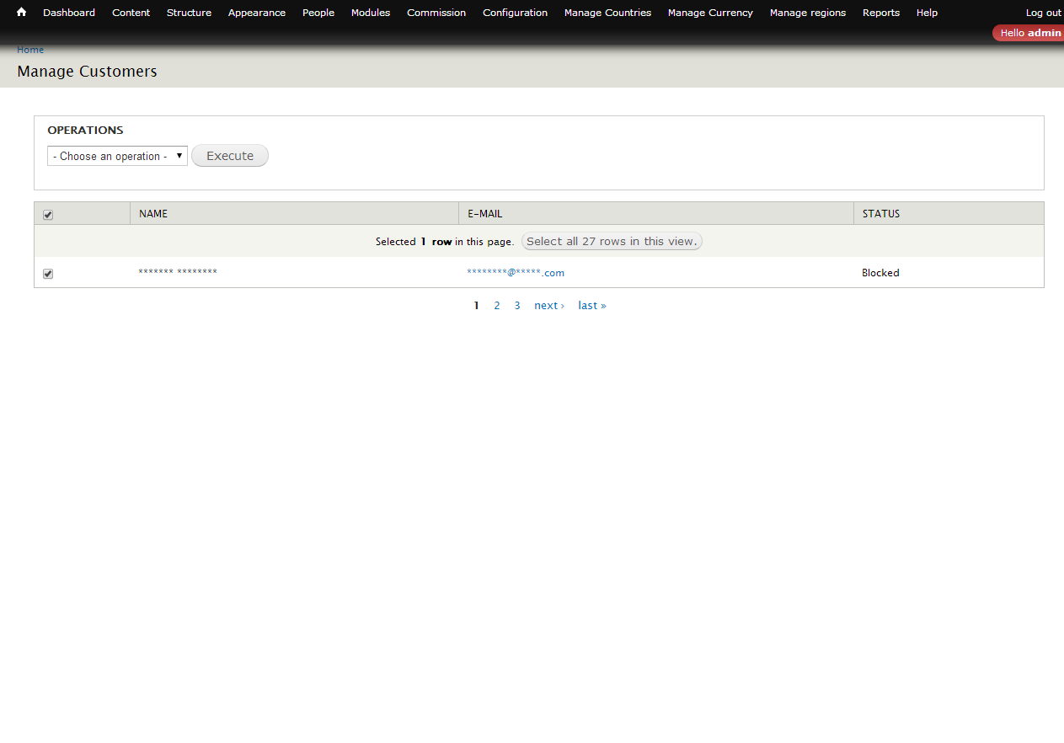Image resolution: width=1064 pixels, height=743 pixels.
Task: Open the Dashboard from the admin menu
Action: click(68, 13)
